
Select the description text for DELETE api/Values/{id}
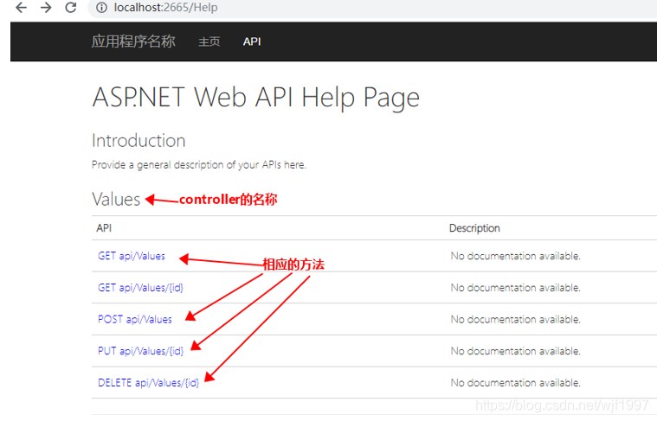515,383
